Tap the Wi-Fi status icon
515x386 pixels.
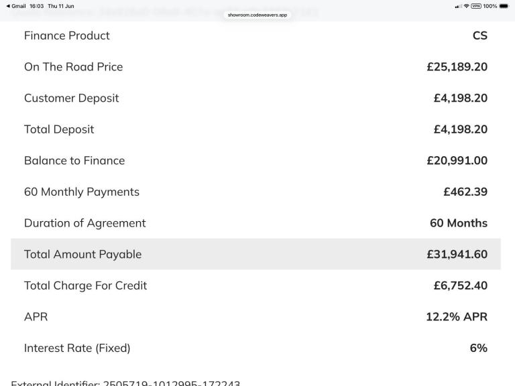pyautogui.click(x=467, y=6)
